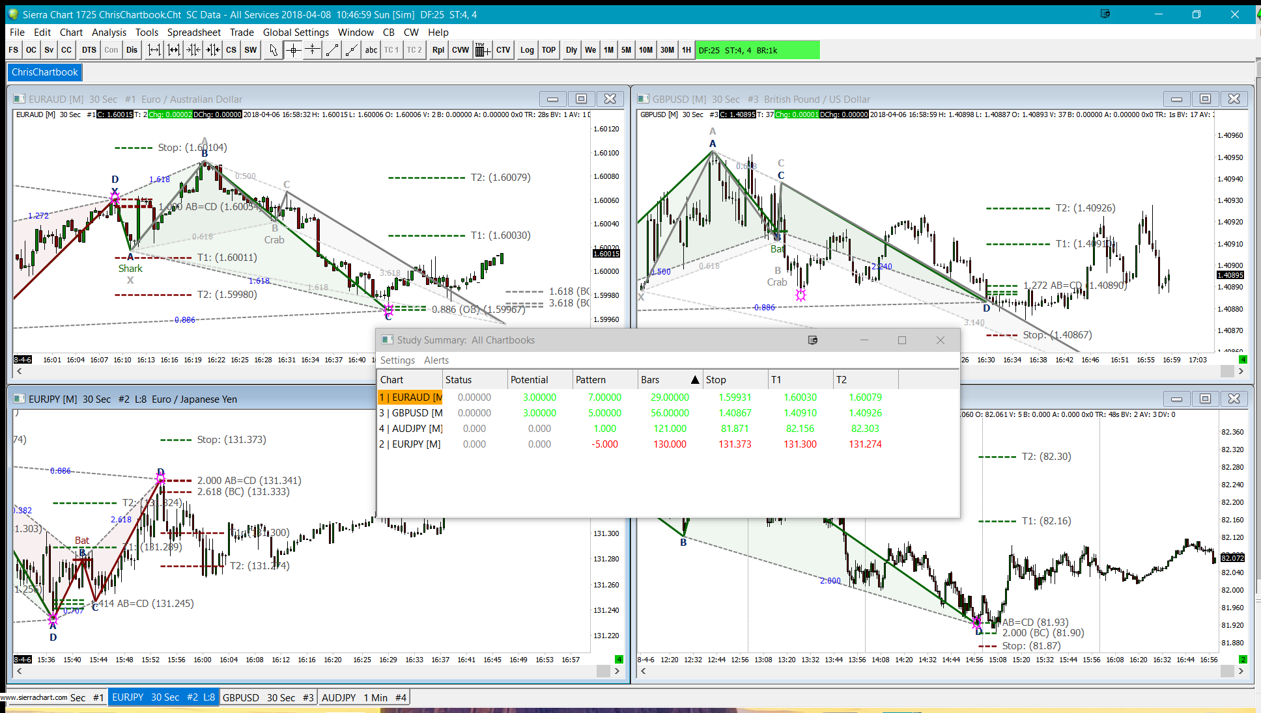Image resolution: width=1261 pixels, height=713 pixels.
Task: Activate the chart values crosshair tool
Action: coord(293,50)
